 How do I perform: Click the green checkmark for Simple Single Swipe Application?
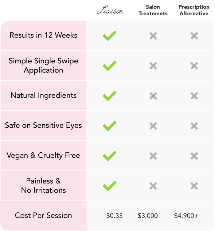click(x=109, y=66)
